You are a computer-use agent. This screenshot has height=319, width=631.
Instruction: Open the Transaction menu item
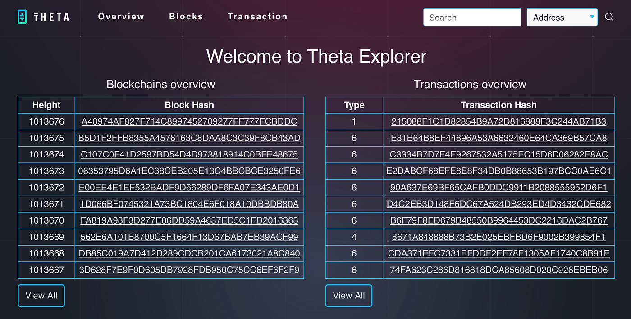[x=257, y=17]
